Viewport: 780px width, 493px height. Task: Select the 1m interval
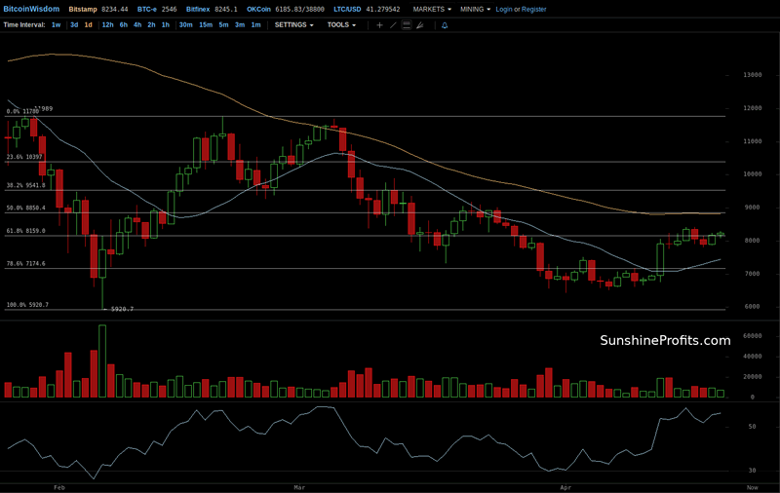(255, 25)
